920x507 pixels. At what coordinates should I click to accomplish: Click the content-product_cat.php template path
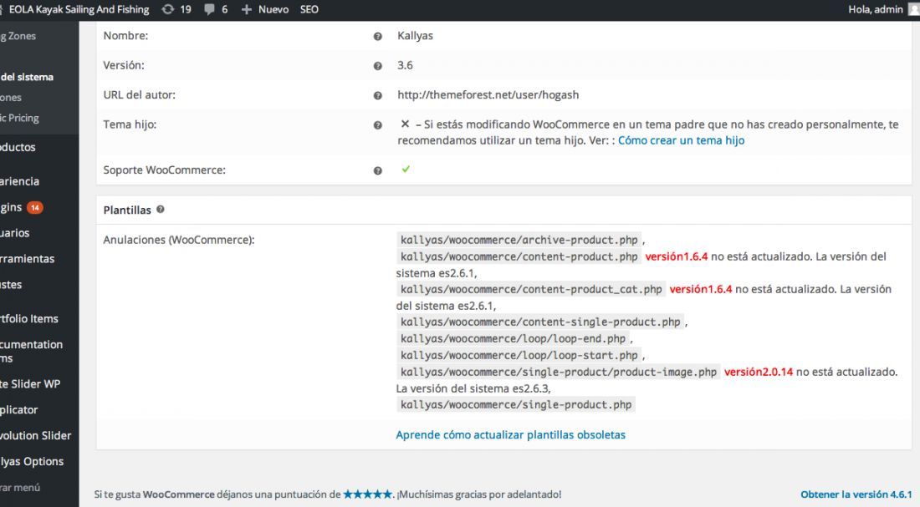tap(531, 290)
